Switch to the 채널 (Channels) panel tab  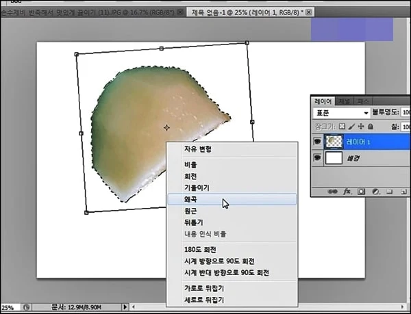click(344, 101)
